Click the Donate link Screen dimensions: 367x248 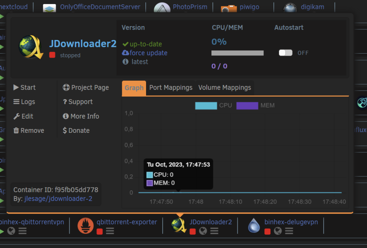pyautogui.click(x=76, y=131)
